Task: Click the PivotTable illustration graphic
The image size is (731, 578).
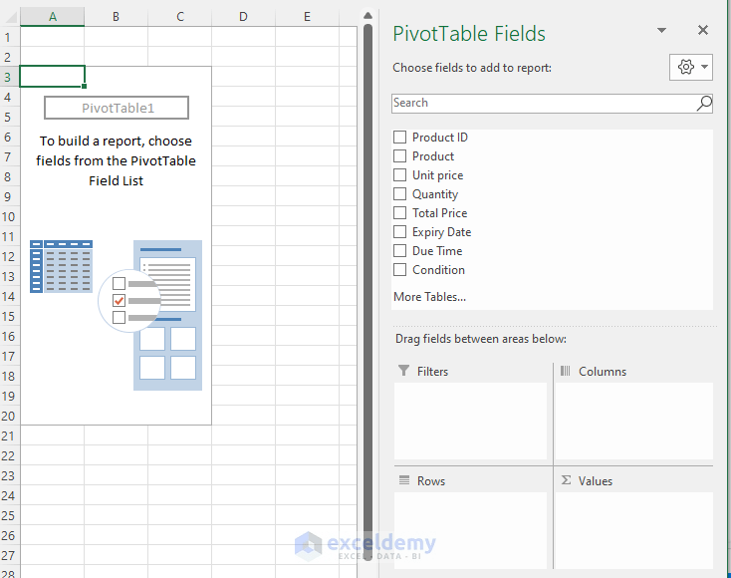Action: point(117,315)
